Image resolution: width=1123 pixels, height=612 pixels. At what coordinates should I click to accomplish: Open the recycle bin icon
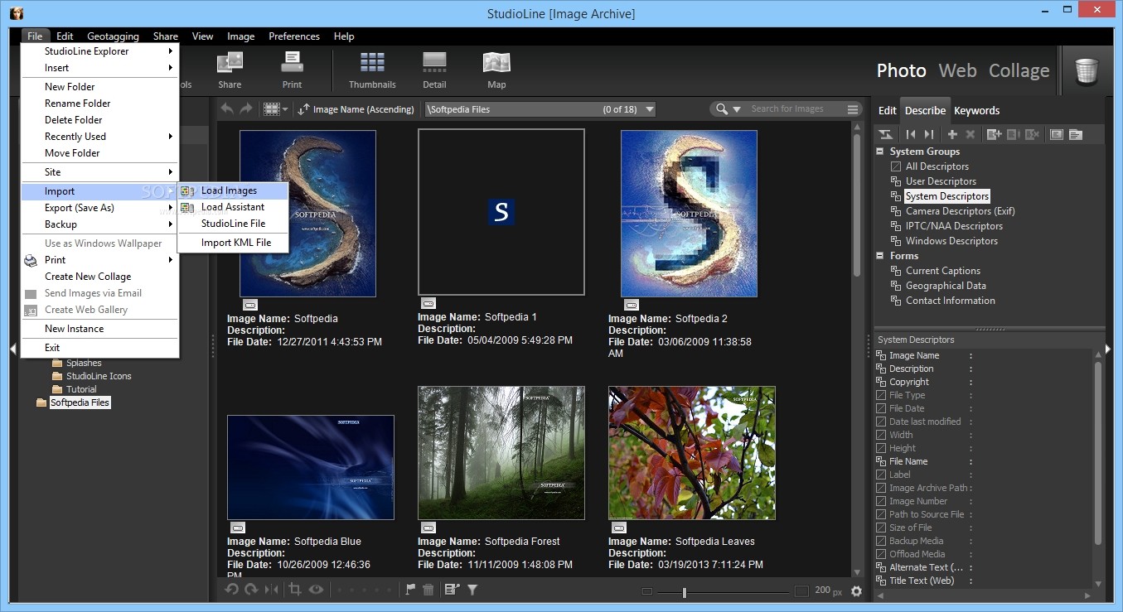tap(1087, 71)
